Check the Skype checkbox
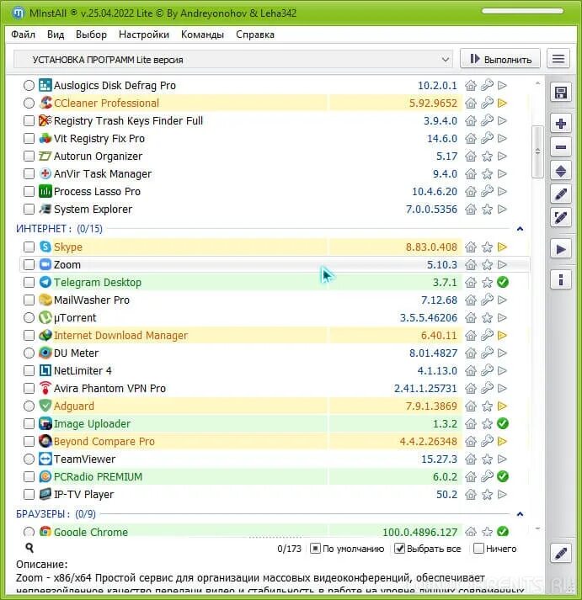The image size is (582, 600). 29,247
